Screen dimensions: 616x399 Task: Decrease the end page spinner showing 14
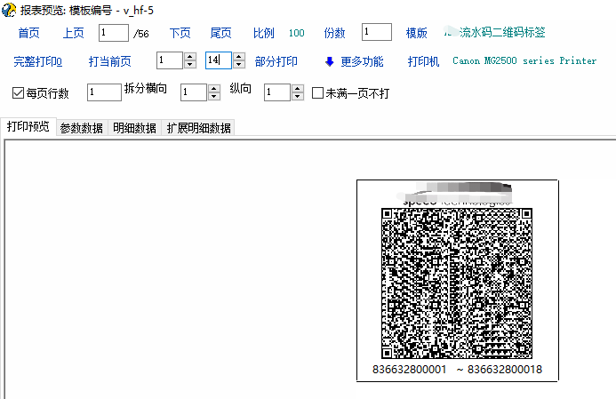[x=238, y=66]
